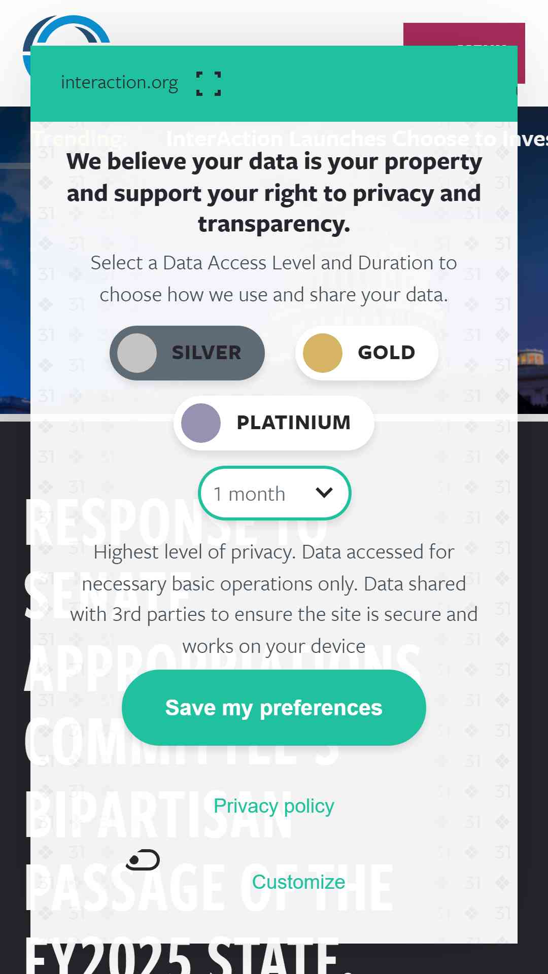Click the expand fullscreen brackets icon
This screenshot has height=974, width=548.
click(209, 83)
